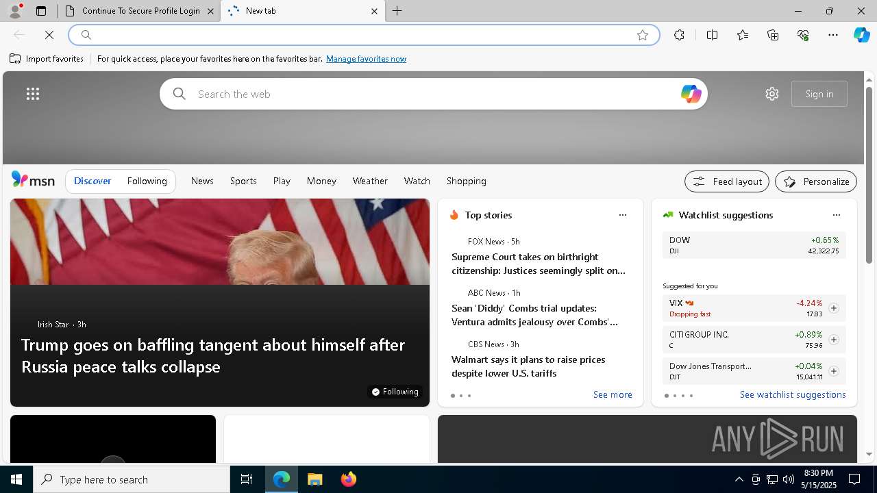Open the Money tab
Image resolution: width=877 pixels, height=493 pixels.
click(x=321, y=181)
